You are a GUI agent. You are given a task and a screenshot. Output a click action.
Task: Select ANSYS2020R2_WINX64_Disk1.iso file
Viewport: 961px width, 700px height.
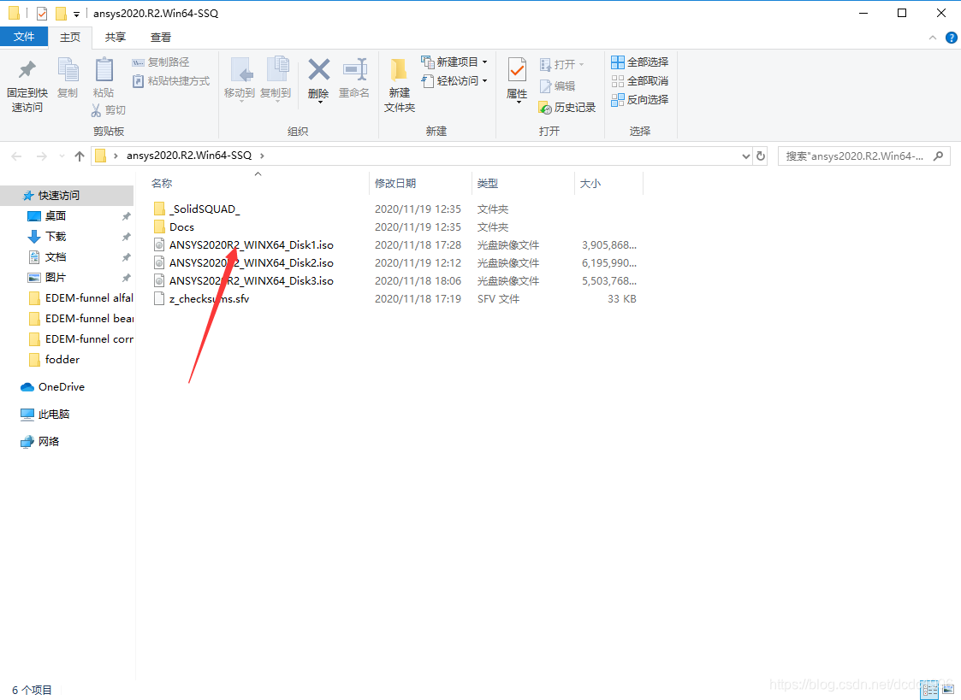[251, 244]
